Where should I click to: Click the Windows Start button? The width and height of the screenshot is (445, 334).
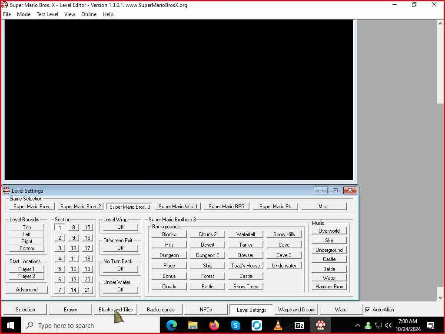pyautogui.click(x=10, y=325)
